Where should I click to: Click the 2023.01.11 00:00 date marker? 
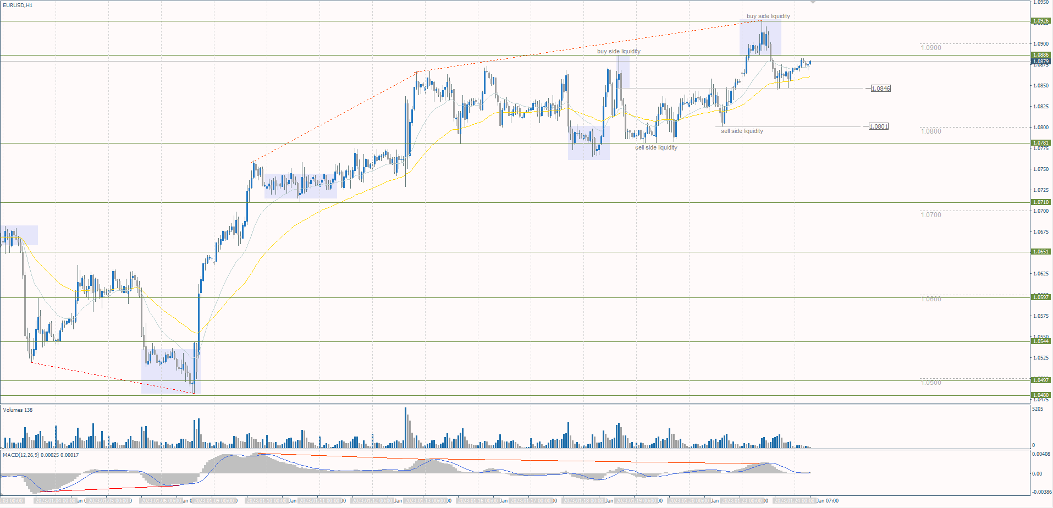click(320, 501)
